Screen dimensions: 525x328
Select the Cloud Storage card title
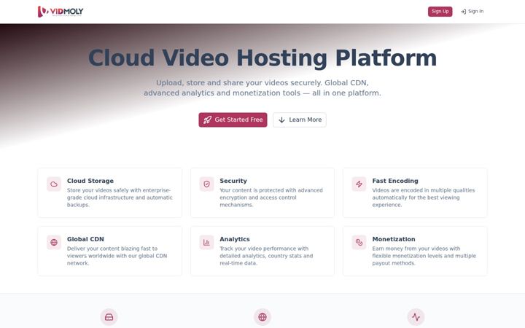(90, 181)
